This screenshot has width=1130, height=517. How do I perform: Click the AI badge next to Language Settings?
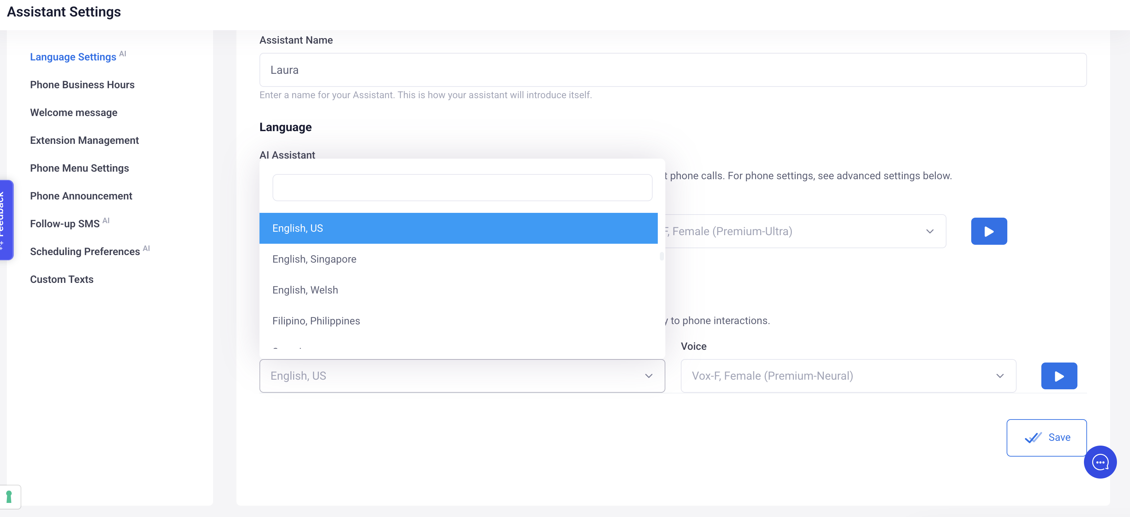point(123,54)
